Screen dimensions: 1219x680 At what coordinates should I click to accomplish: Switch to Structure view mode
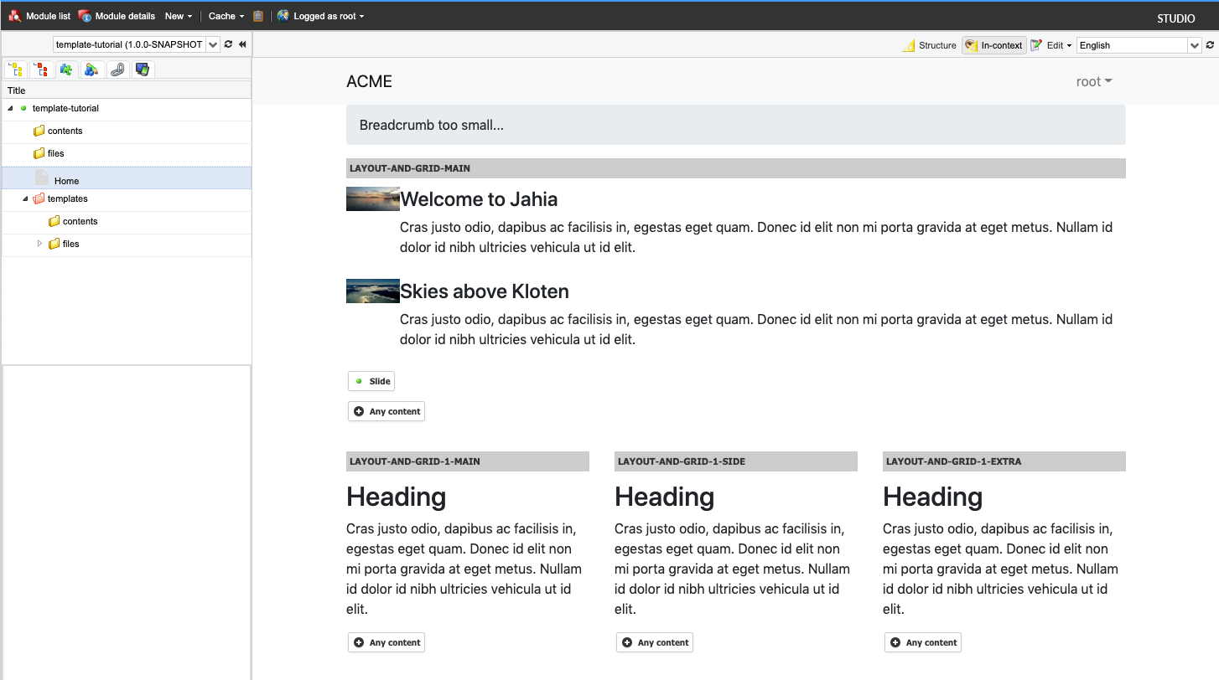click(x=929, y=45)
